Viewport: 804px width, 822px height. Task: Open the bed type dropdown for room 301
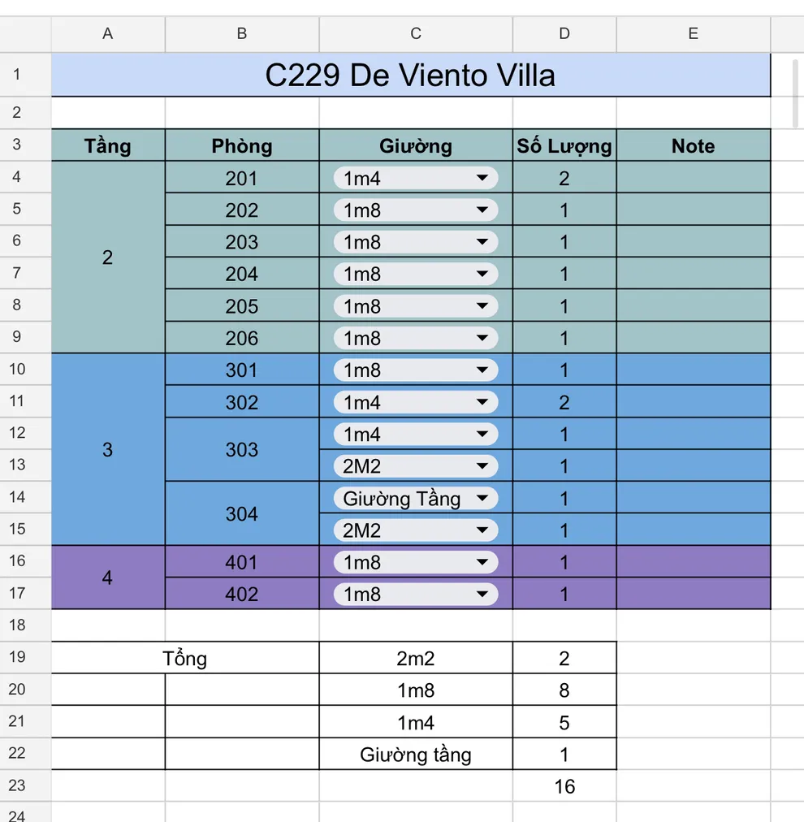click(x=482, y=370)
